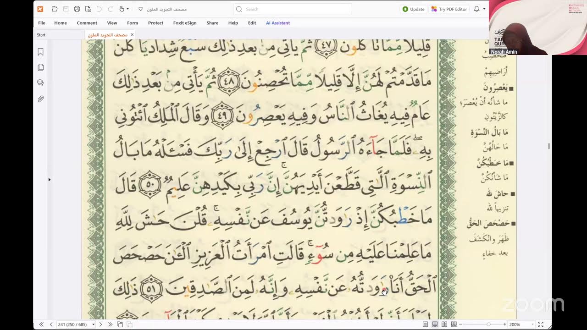The height and width of the screenshot is (330, 587).
Task: Open the Pages thumbnails panel
Action: pyautogui.click(x=40, y=68)
